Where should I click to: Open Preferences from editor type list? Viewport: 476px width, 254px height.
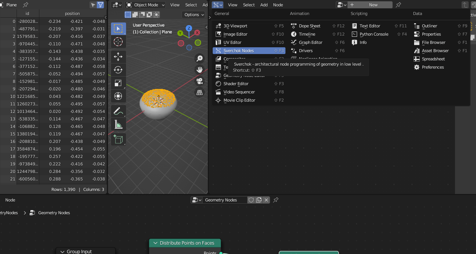[440, 67]
